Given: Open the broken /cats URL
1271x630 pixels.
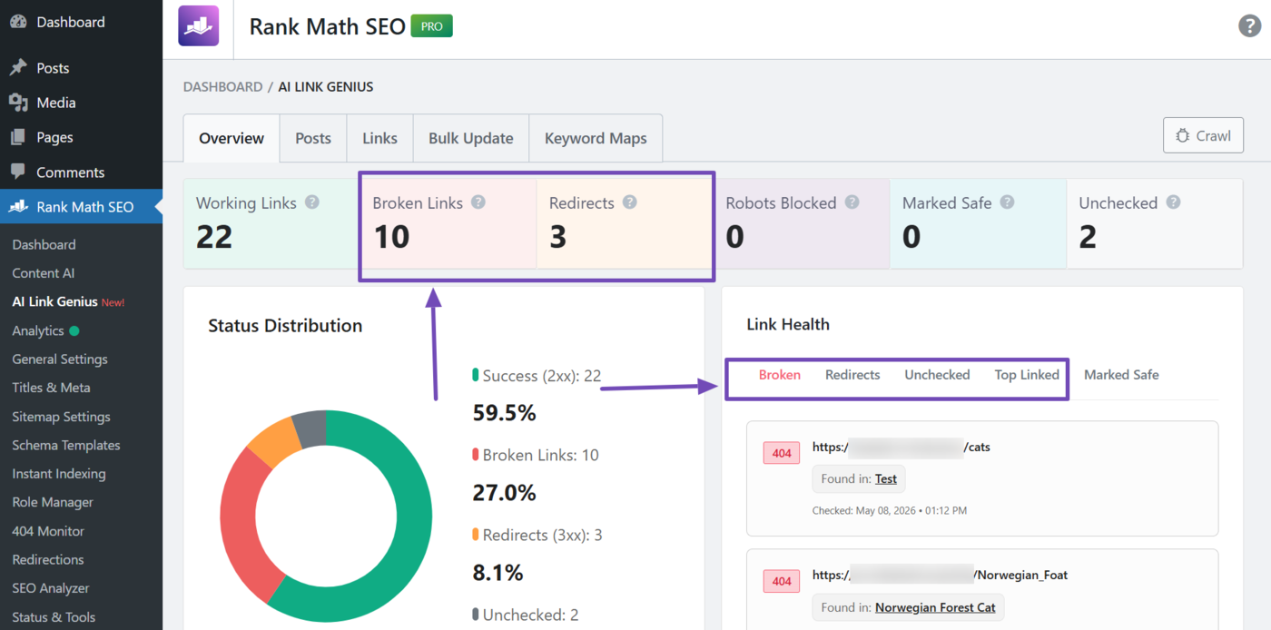Looking at the screenshot, I should pos(902,447).
